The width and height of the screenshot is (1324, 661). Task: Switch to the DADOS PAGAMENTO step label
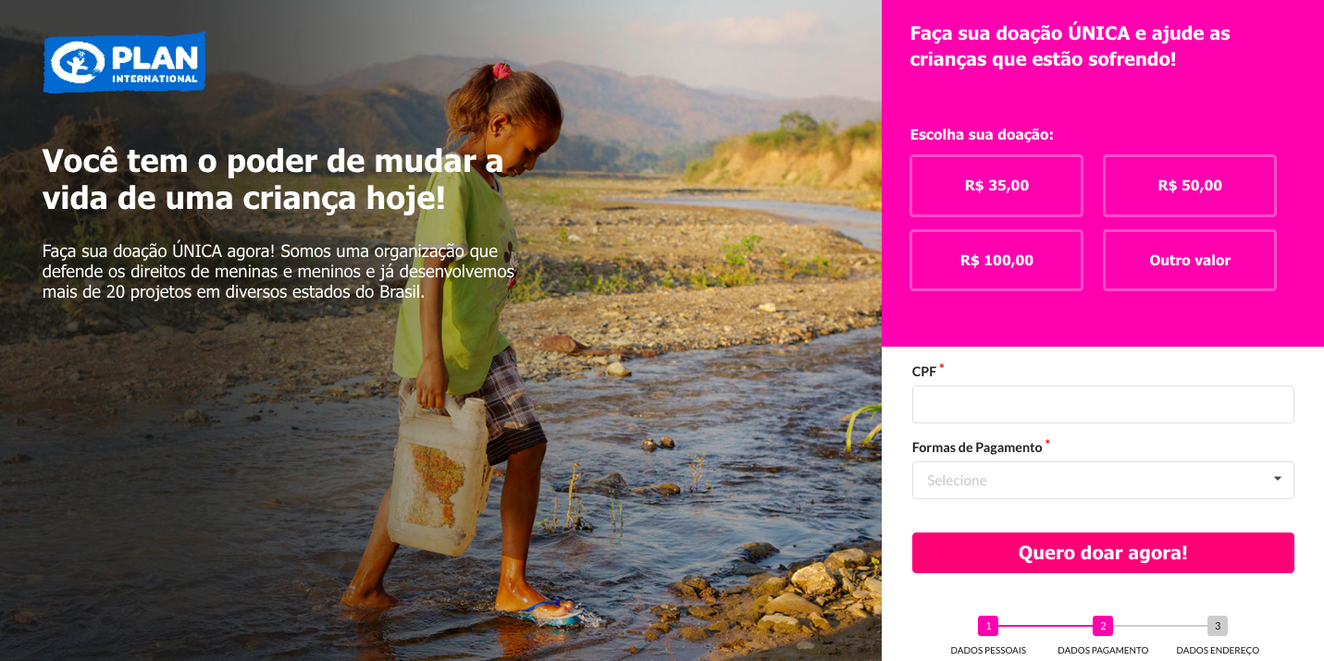(x=1103, y=651)
